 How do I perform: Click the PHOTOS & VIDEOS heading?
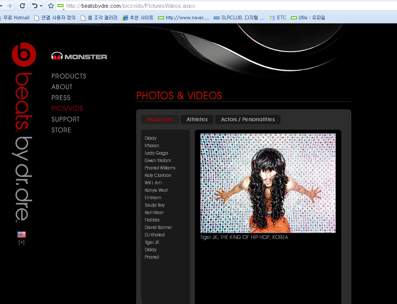pos(179,96)
